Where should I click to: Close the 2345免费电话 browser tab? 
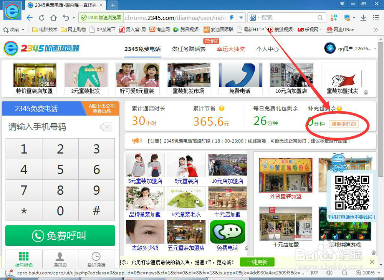(101, 5)
